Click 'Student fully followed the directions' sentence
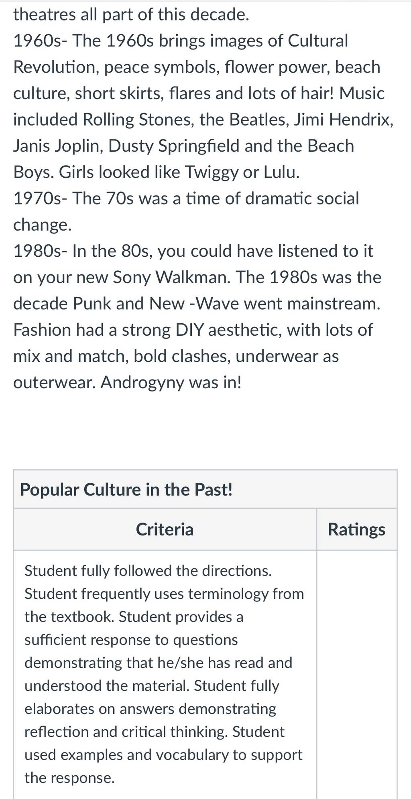 pos(148,571)
